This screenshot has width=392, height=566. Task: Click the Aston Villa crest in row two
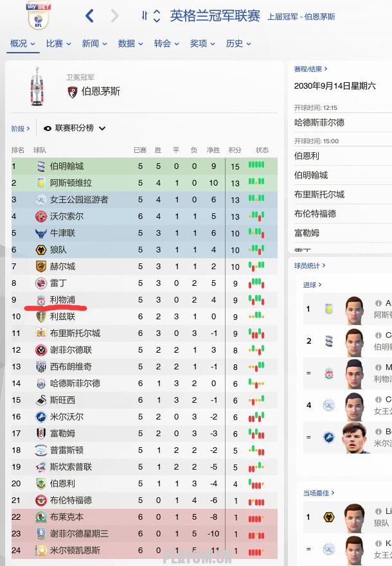(x=40, y=183)
